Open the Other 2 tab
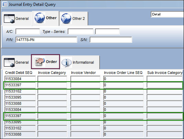Image resolution: width=184 pixels, height=139 pixels. pos(73,18)
